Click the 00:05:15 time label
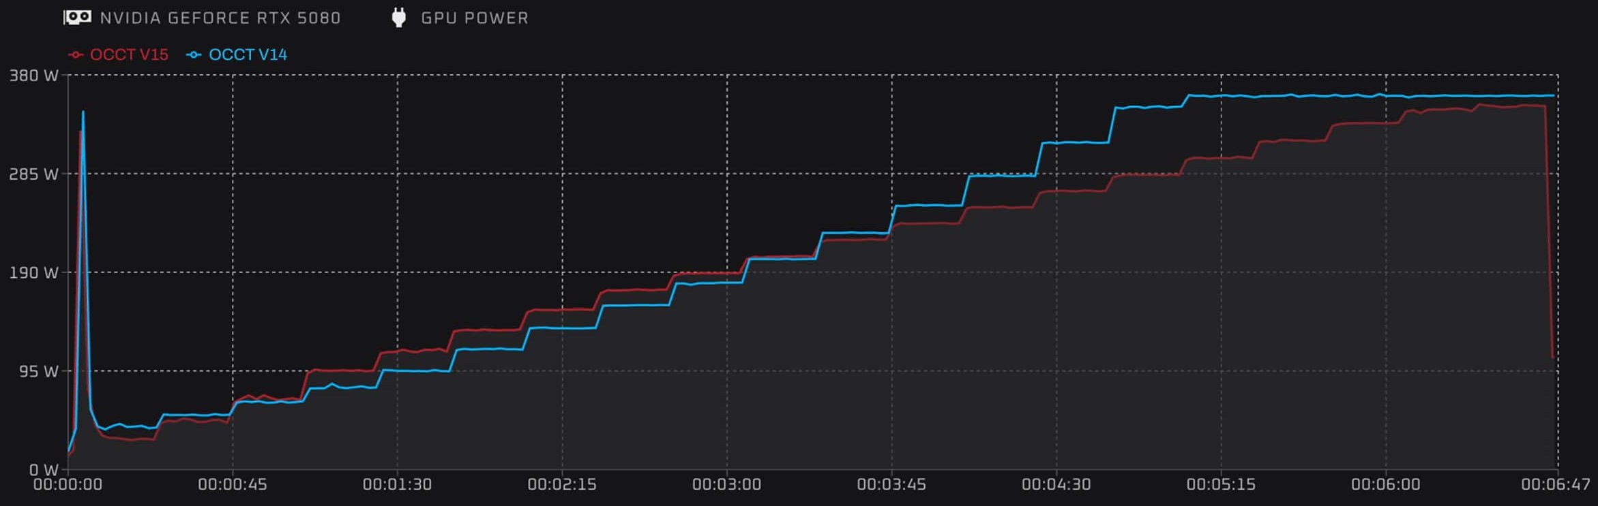Screen dimensions: 1598x506 click(x=1221, y=485)
